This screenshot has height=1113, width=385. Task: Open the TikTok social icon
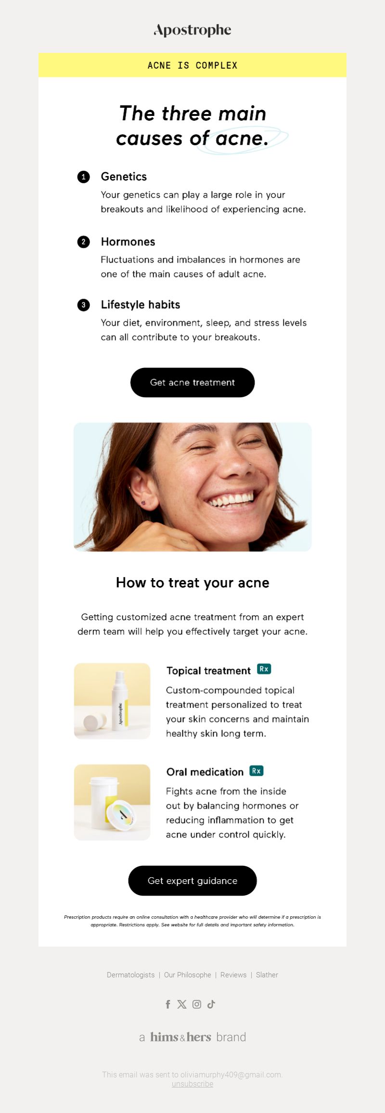click(211, 1004)
